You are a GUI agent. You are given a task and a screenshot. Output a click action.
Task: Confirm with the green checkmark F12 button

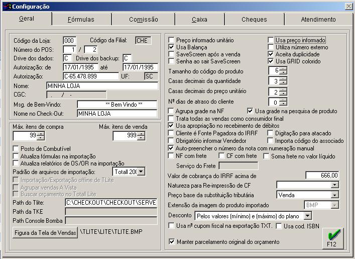coord(333,239)
